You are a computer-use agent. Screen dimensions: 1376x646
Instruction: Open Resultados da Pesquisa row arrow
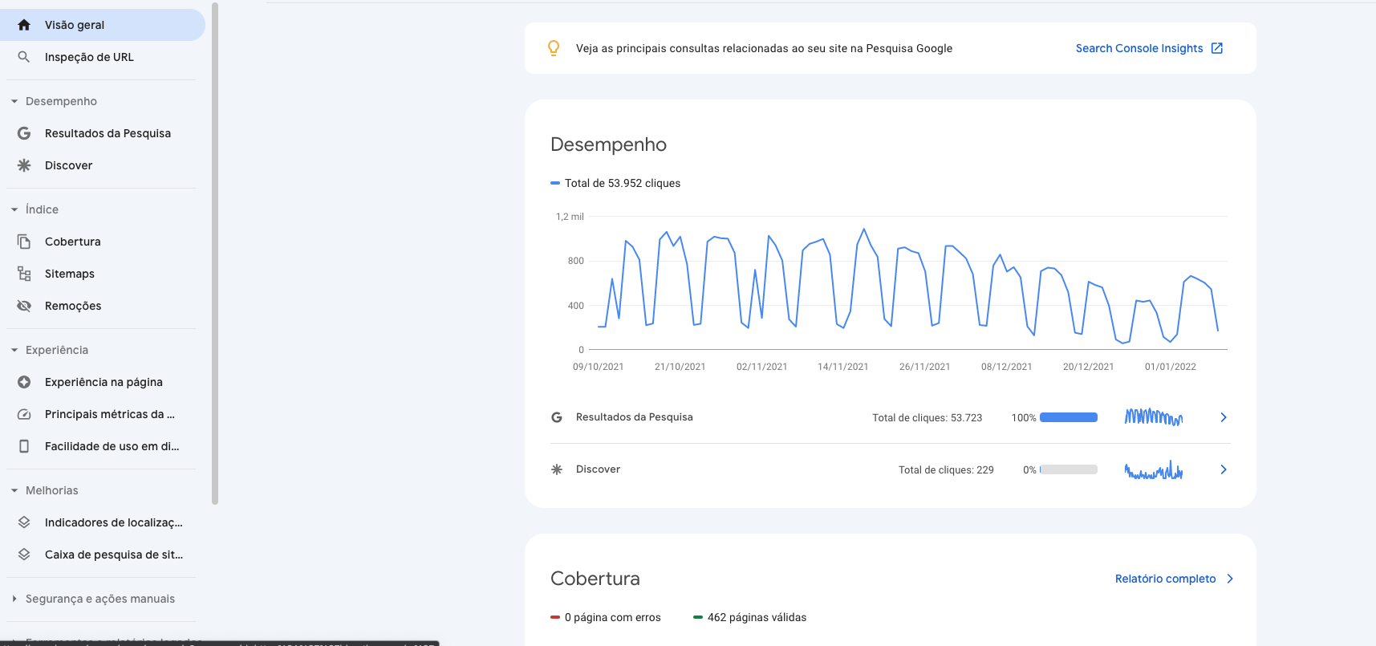pyautogui.click(x=1224, y=417)
